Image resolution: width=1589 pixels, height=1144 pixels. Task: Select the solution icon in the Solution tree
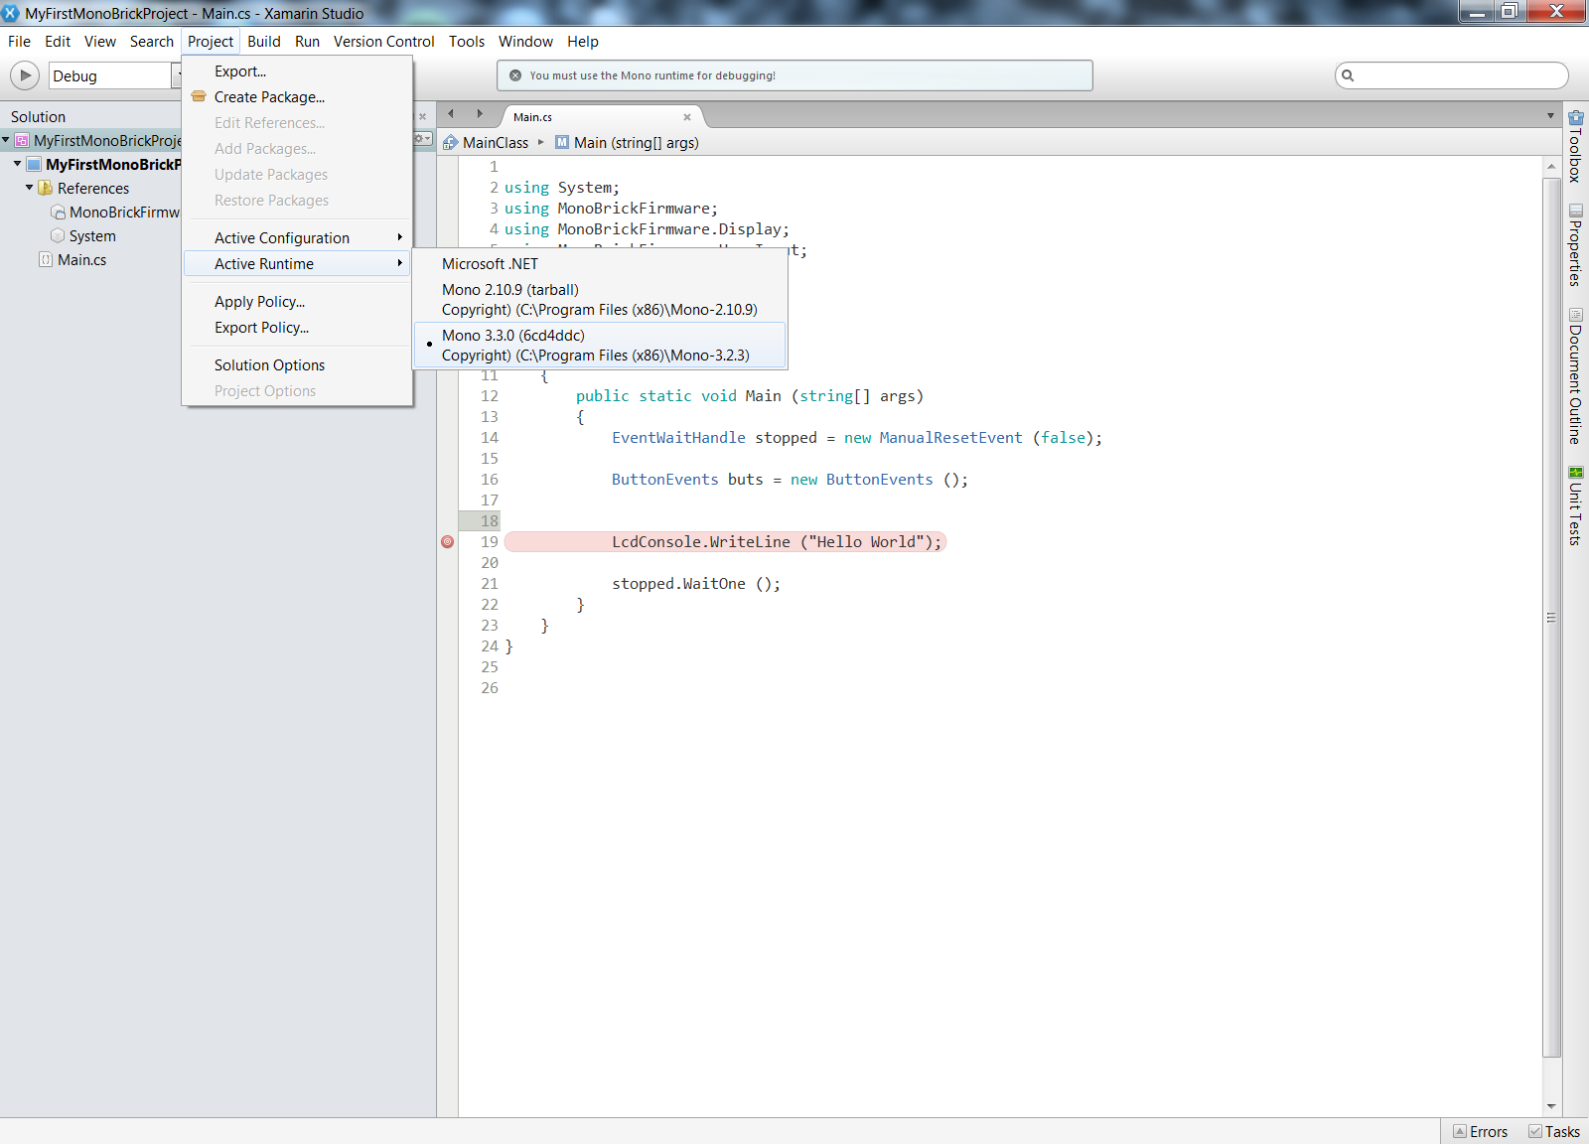pos(22,141)
